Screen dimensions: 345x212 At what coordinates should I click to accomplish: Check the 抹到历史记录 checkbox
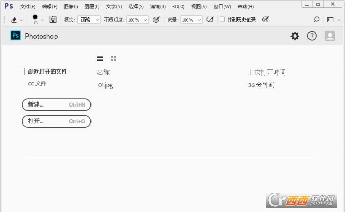coord(222,20)
